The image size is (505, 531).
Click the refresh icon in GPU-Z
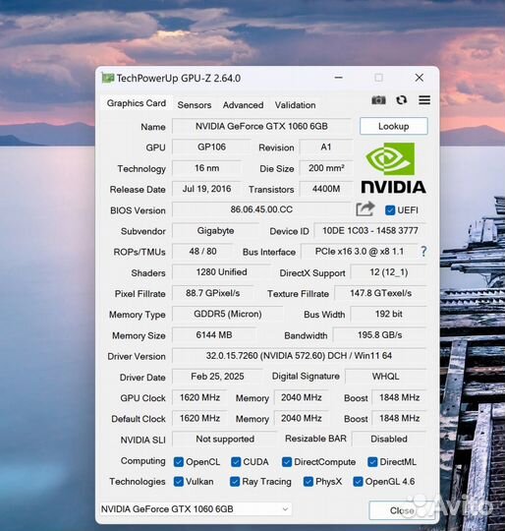click(402, 100)
